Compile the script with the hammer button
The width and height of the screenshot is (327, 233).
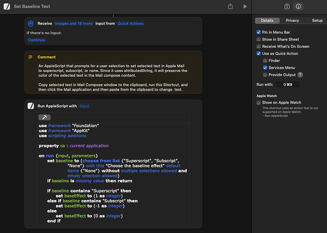tap(45, 117)
